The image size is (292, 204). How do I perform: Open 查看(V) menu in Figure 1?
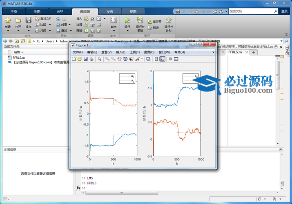106,52
